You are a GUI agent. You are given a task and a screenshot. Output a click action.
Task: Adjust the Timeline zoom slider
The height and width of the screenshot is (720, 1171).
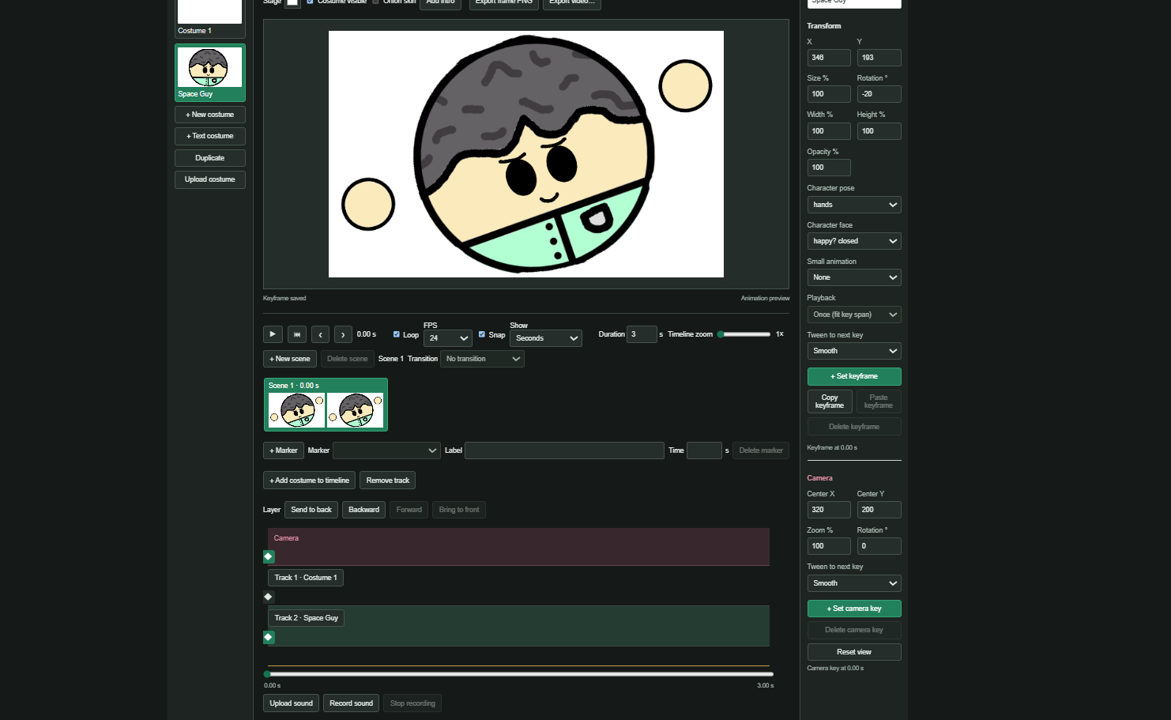click(744, 334)
